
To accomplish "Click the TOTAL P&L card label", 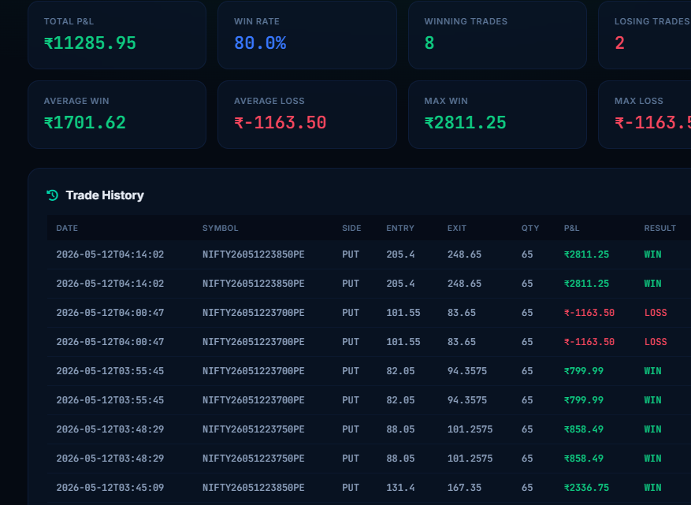I will click(x=69, y=21).
